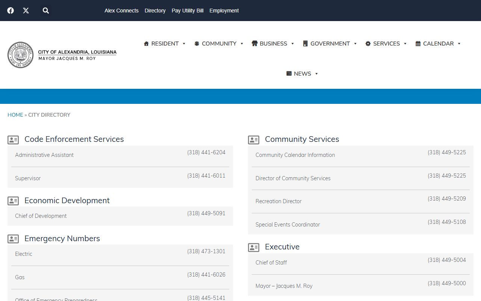Click the search magnifier icon
Image resolution: width=481 pixels, height=301 pixels.
pos(46,11)
